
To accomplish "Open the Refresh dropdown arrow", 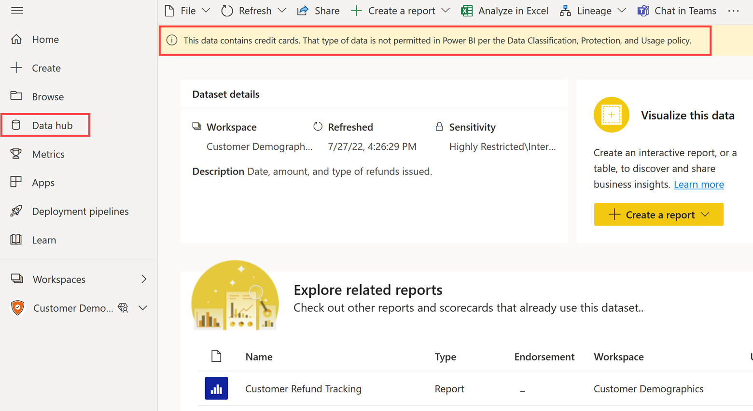I will [x=282, y=11].
